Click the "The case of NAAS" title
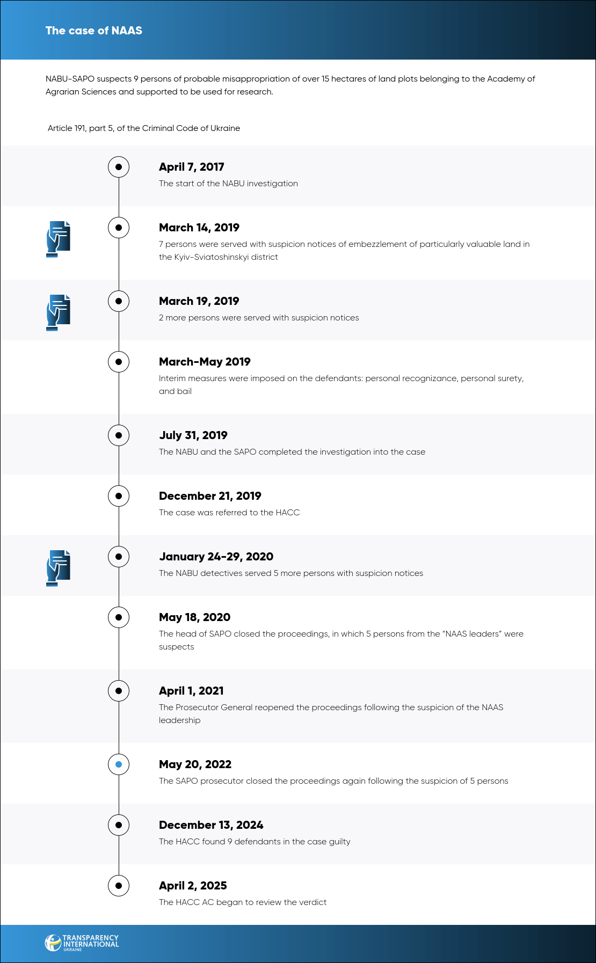Image resolution: width=596 pixels, height=963 pixels. tap(94, 31)
